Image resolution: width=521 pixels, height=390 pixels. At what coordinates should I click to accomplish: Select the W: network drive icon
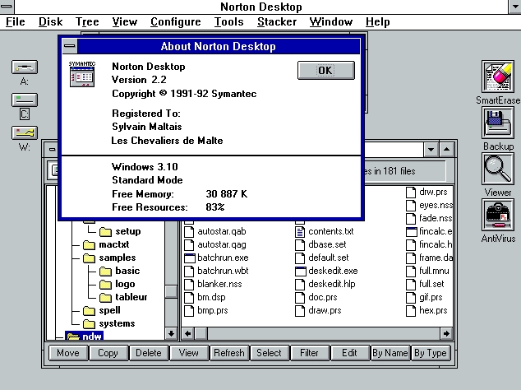(24, 132)
